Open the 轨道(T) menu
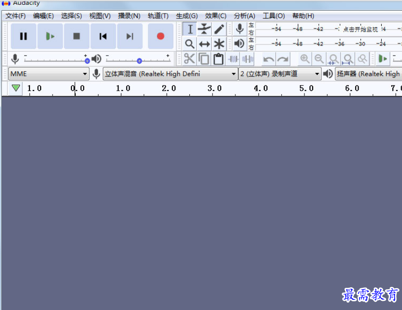Screen dimensions: 402x310 [158, 16]
